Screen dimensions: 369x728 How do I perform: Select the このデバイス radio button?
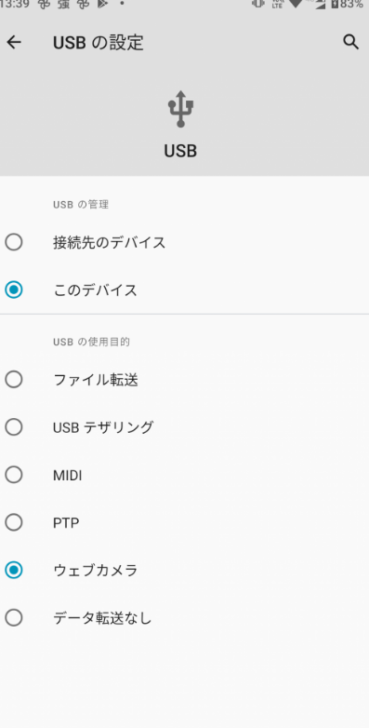click(13, 290)
